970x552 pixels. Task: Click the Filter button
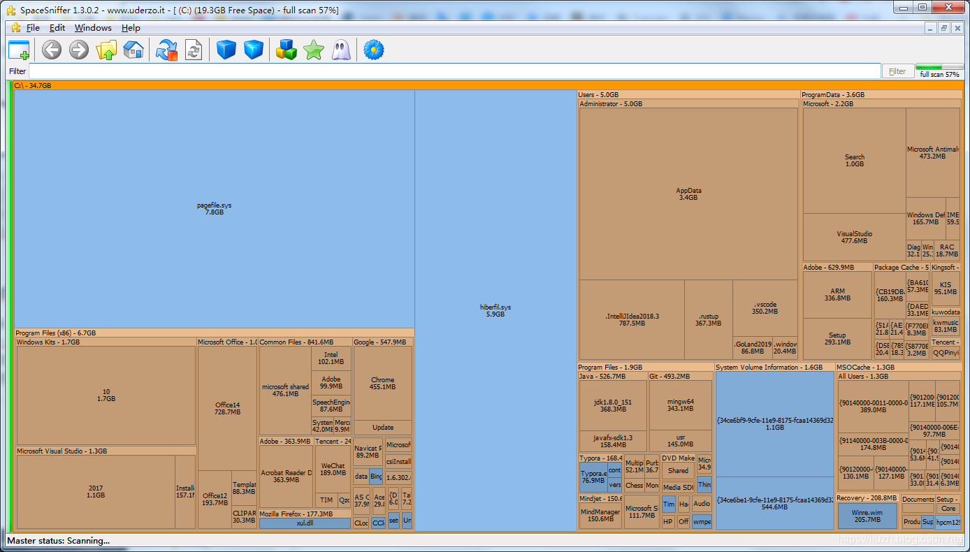coord(898,71)
